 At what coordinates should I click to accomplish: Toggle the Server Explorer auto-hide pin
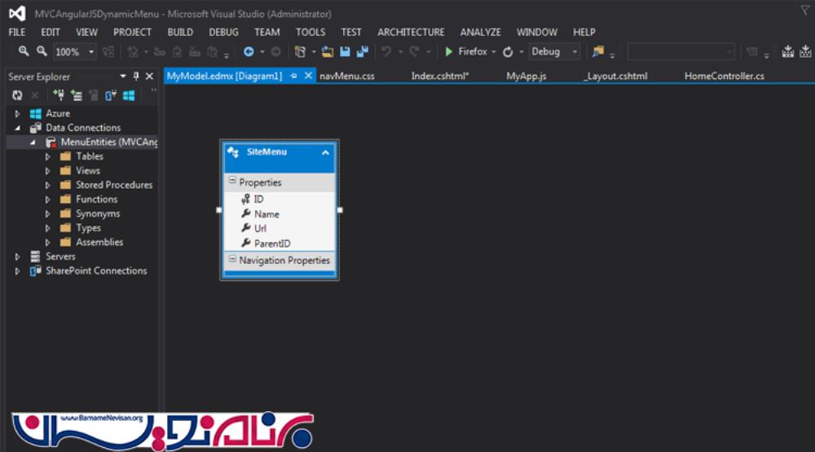pos(136,77)
